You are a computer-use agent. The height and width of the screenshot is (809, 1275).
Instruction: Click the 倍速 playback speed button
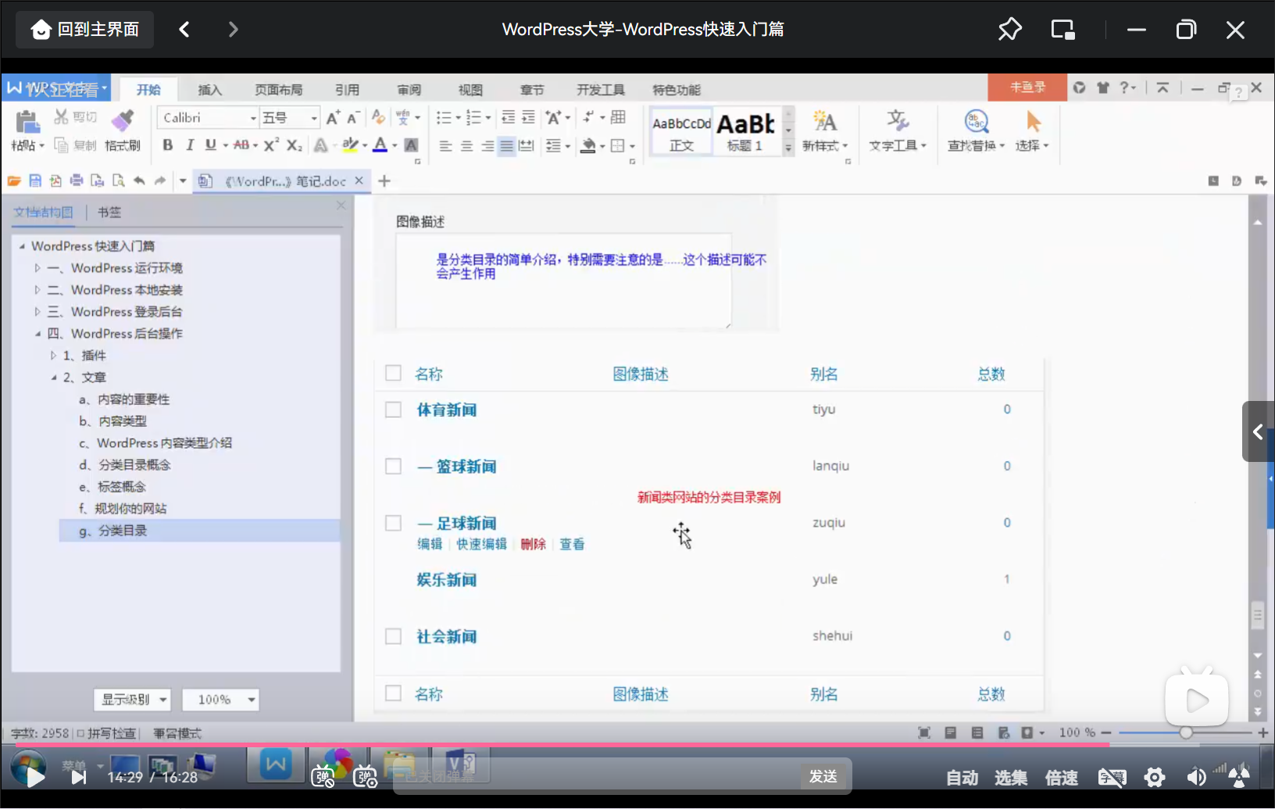(x=1062, y=778)
